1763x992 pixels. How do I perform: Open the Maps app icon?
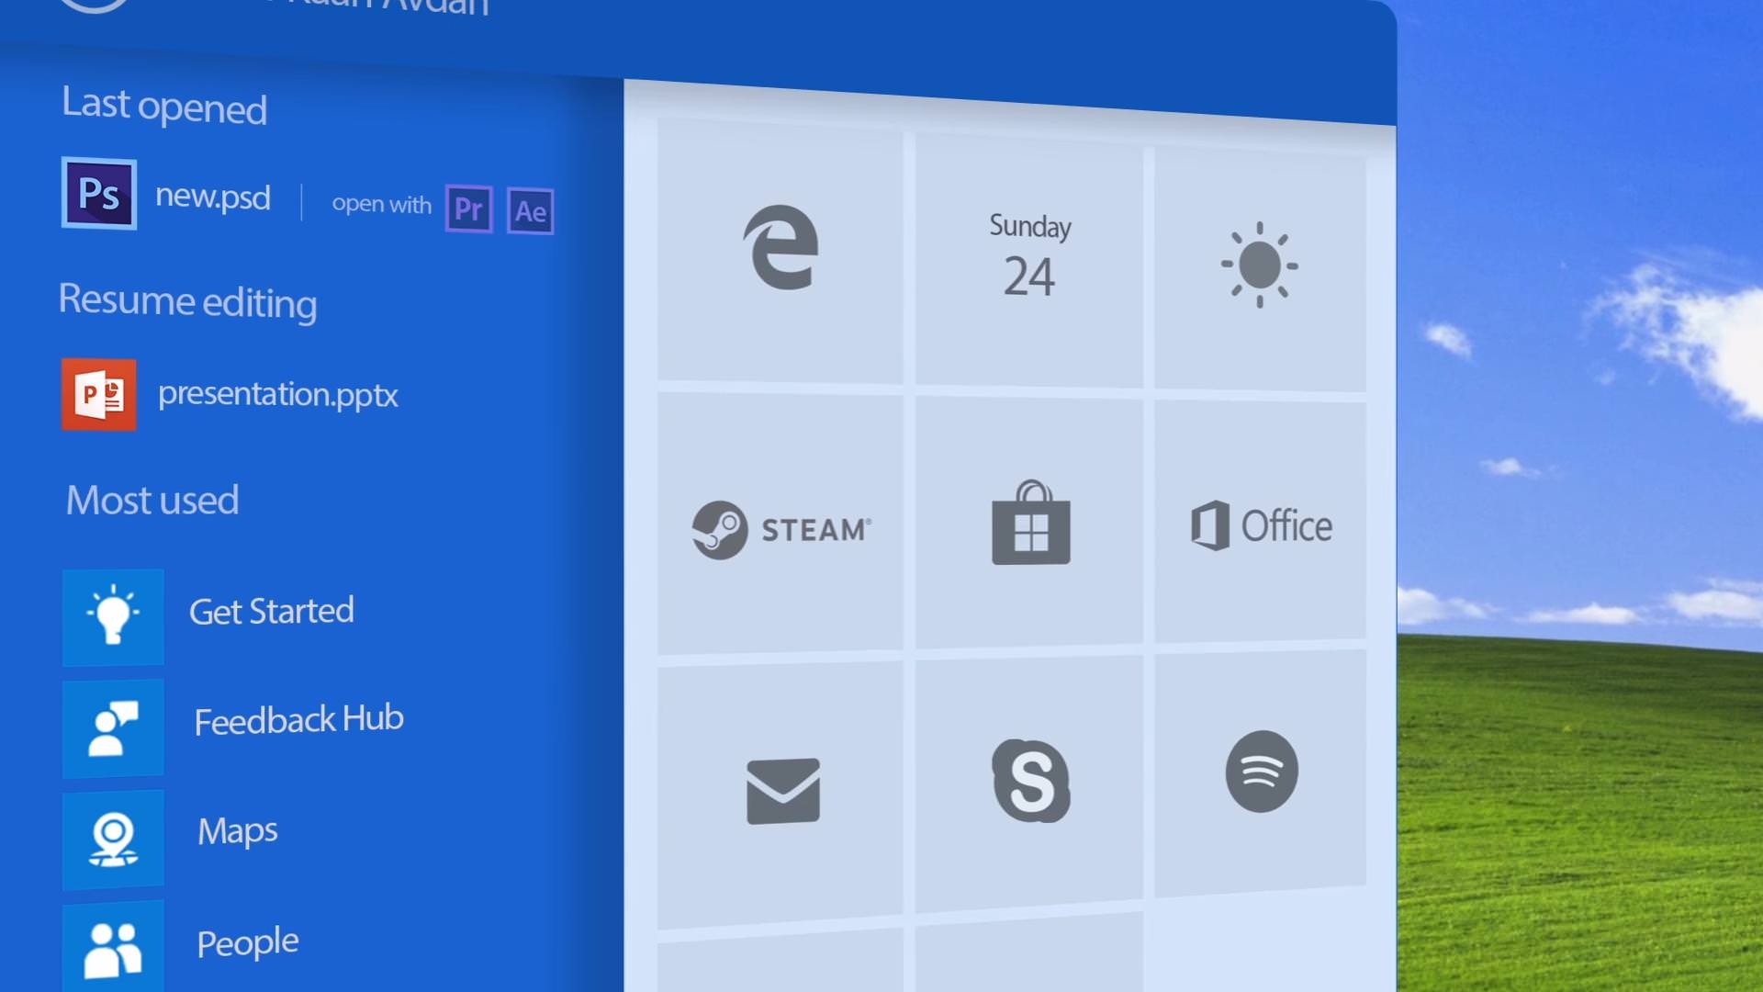tap(112, 839)
